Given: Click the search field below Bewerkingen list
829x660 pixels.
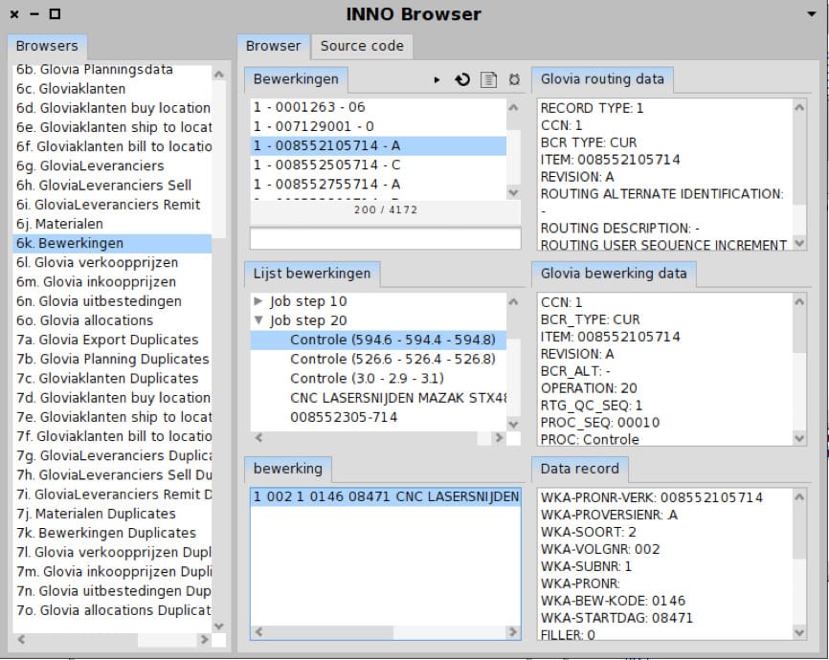Looking at the screenshot, I should click(385, 238).
